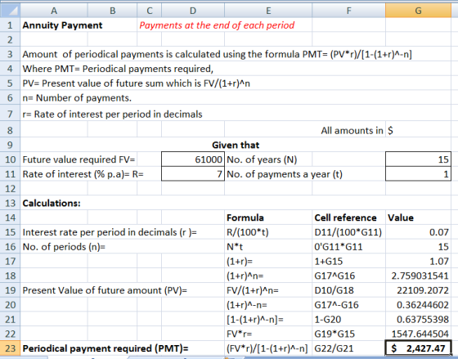Select payments per year input cell G11
The image size is (458, 359).
coord(418,174)
